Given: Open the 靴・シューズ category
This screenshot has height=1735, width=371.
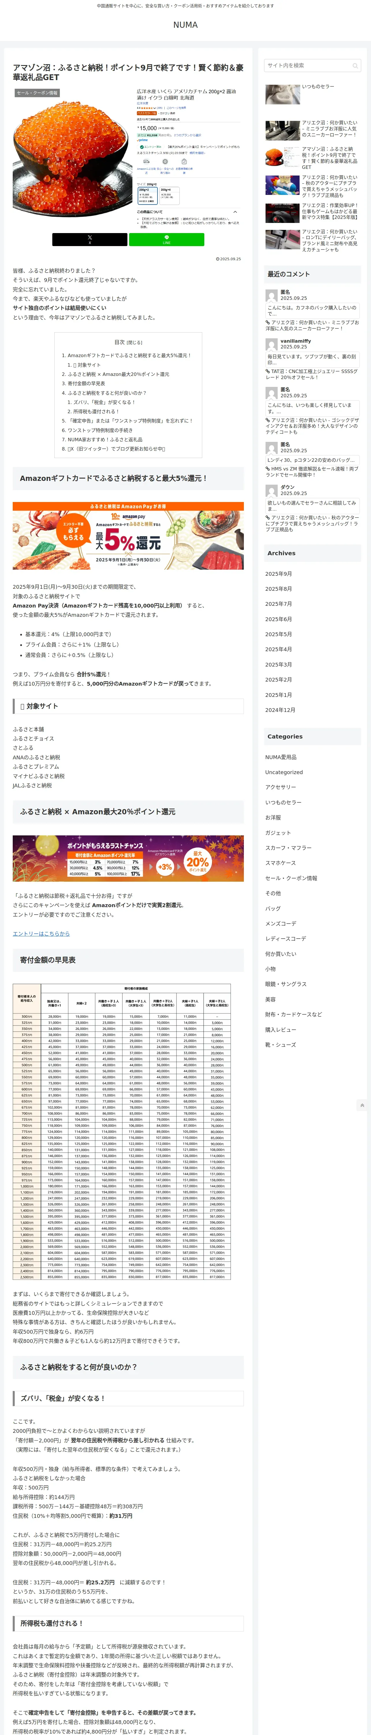Looking at the screenshot, I should [x=281, y=1045].
